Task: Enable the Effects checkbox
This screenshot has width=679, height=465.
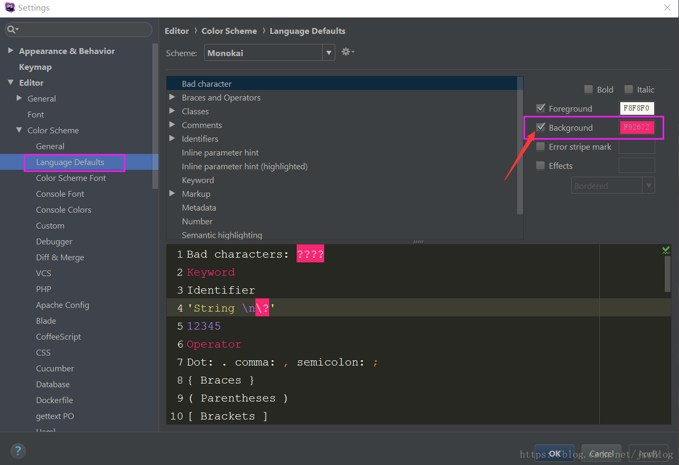Action: [540, 166]
